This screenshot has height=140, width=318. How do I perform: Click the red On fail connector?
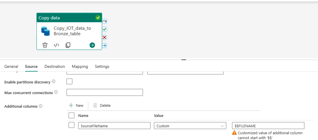pyautogui.click(x=105, y=37)
